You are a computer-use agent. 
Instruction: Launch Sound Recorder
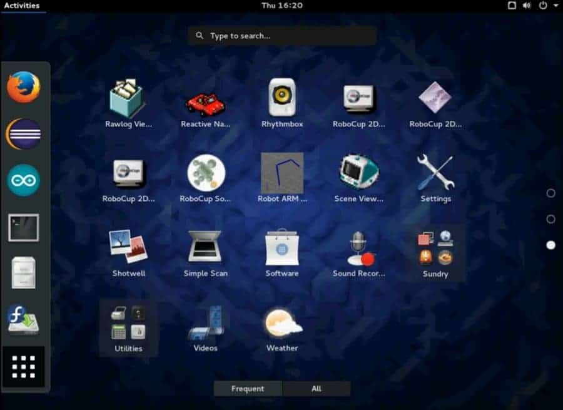358,253
